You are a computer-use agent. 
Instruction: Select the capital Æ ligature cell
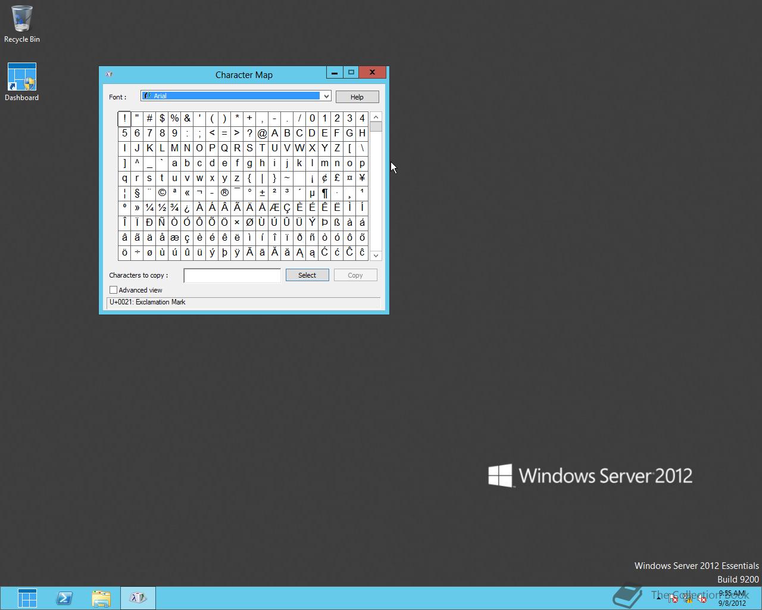coord(274,208)
